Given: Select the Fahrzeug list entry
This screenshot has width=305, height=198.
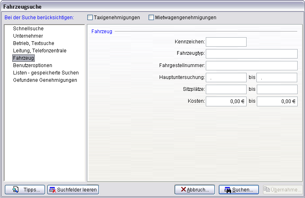Looking at the screenshot, I should 24,58.
